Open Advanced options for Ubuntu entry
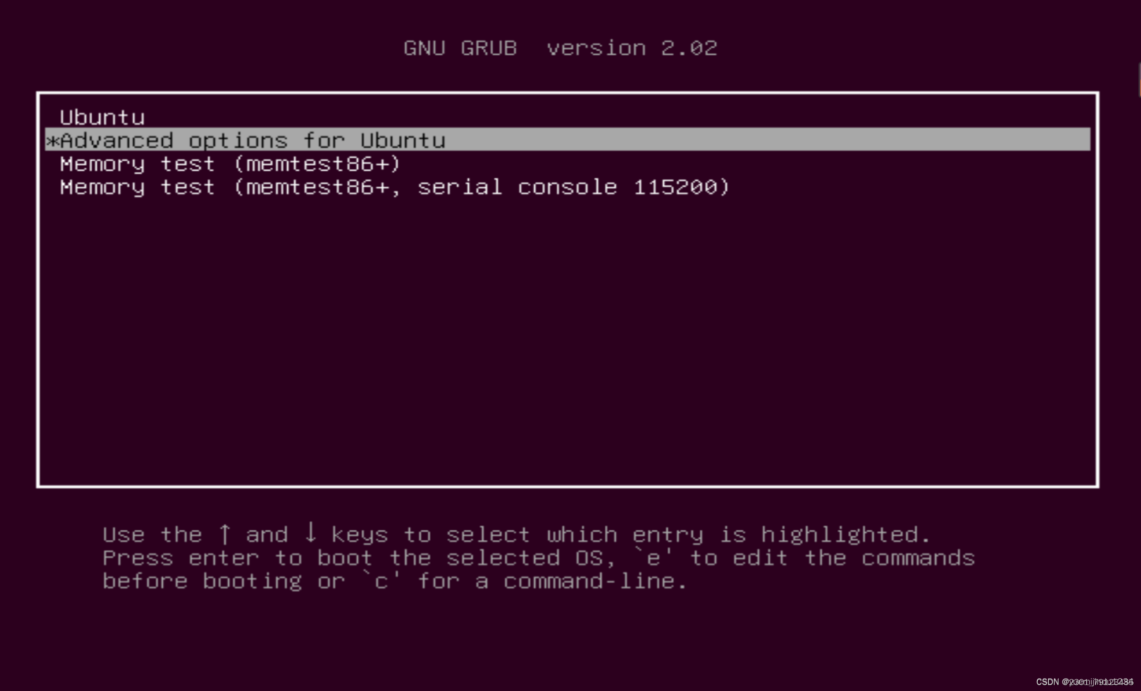The height and width of the screenshot is (691, 1141). click(x=568, y=139)
